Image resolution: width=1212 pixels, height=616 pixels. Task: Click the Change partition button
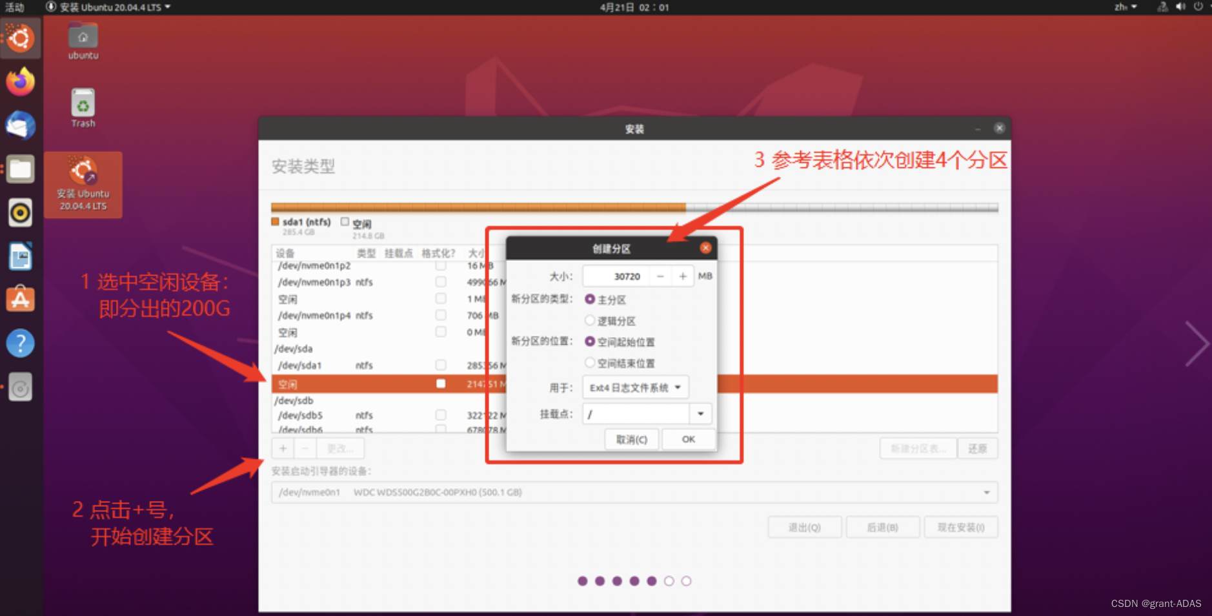coord(340,448)
